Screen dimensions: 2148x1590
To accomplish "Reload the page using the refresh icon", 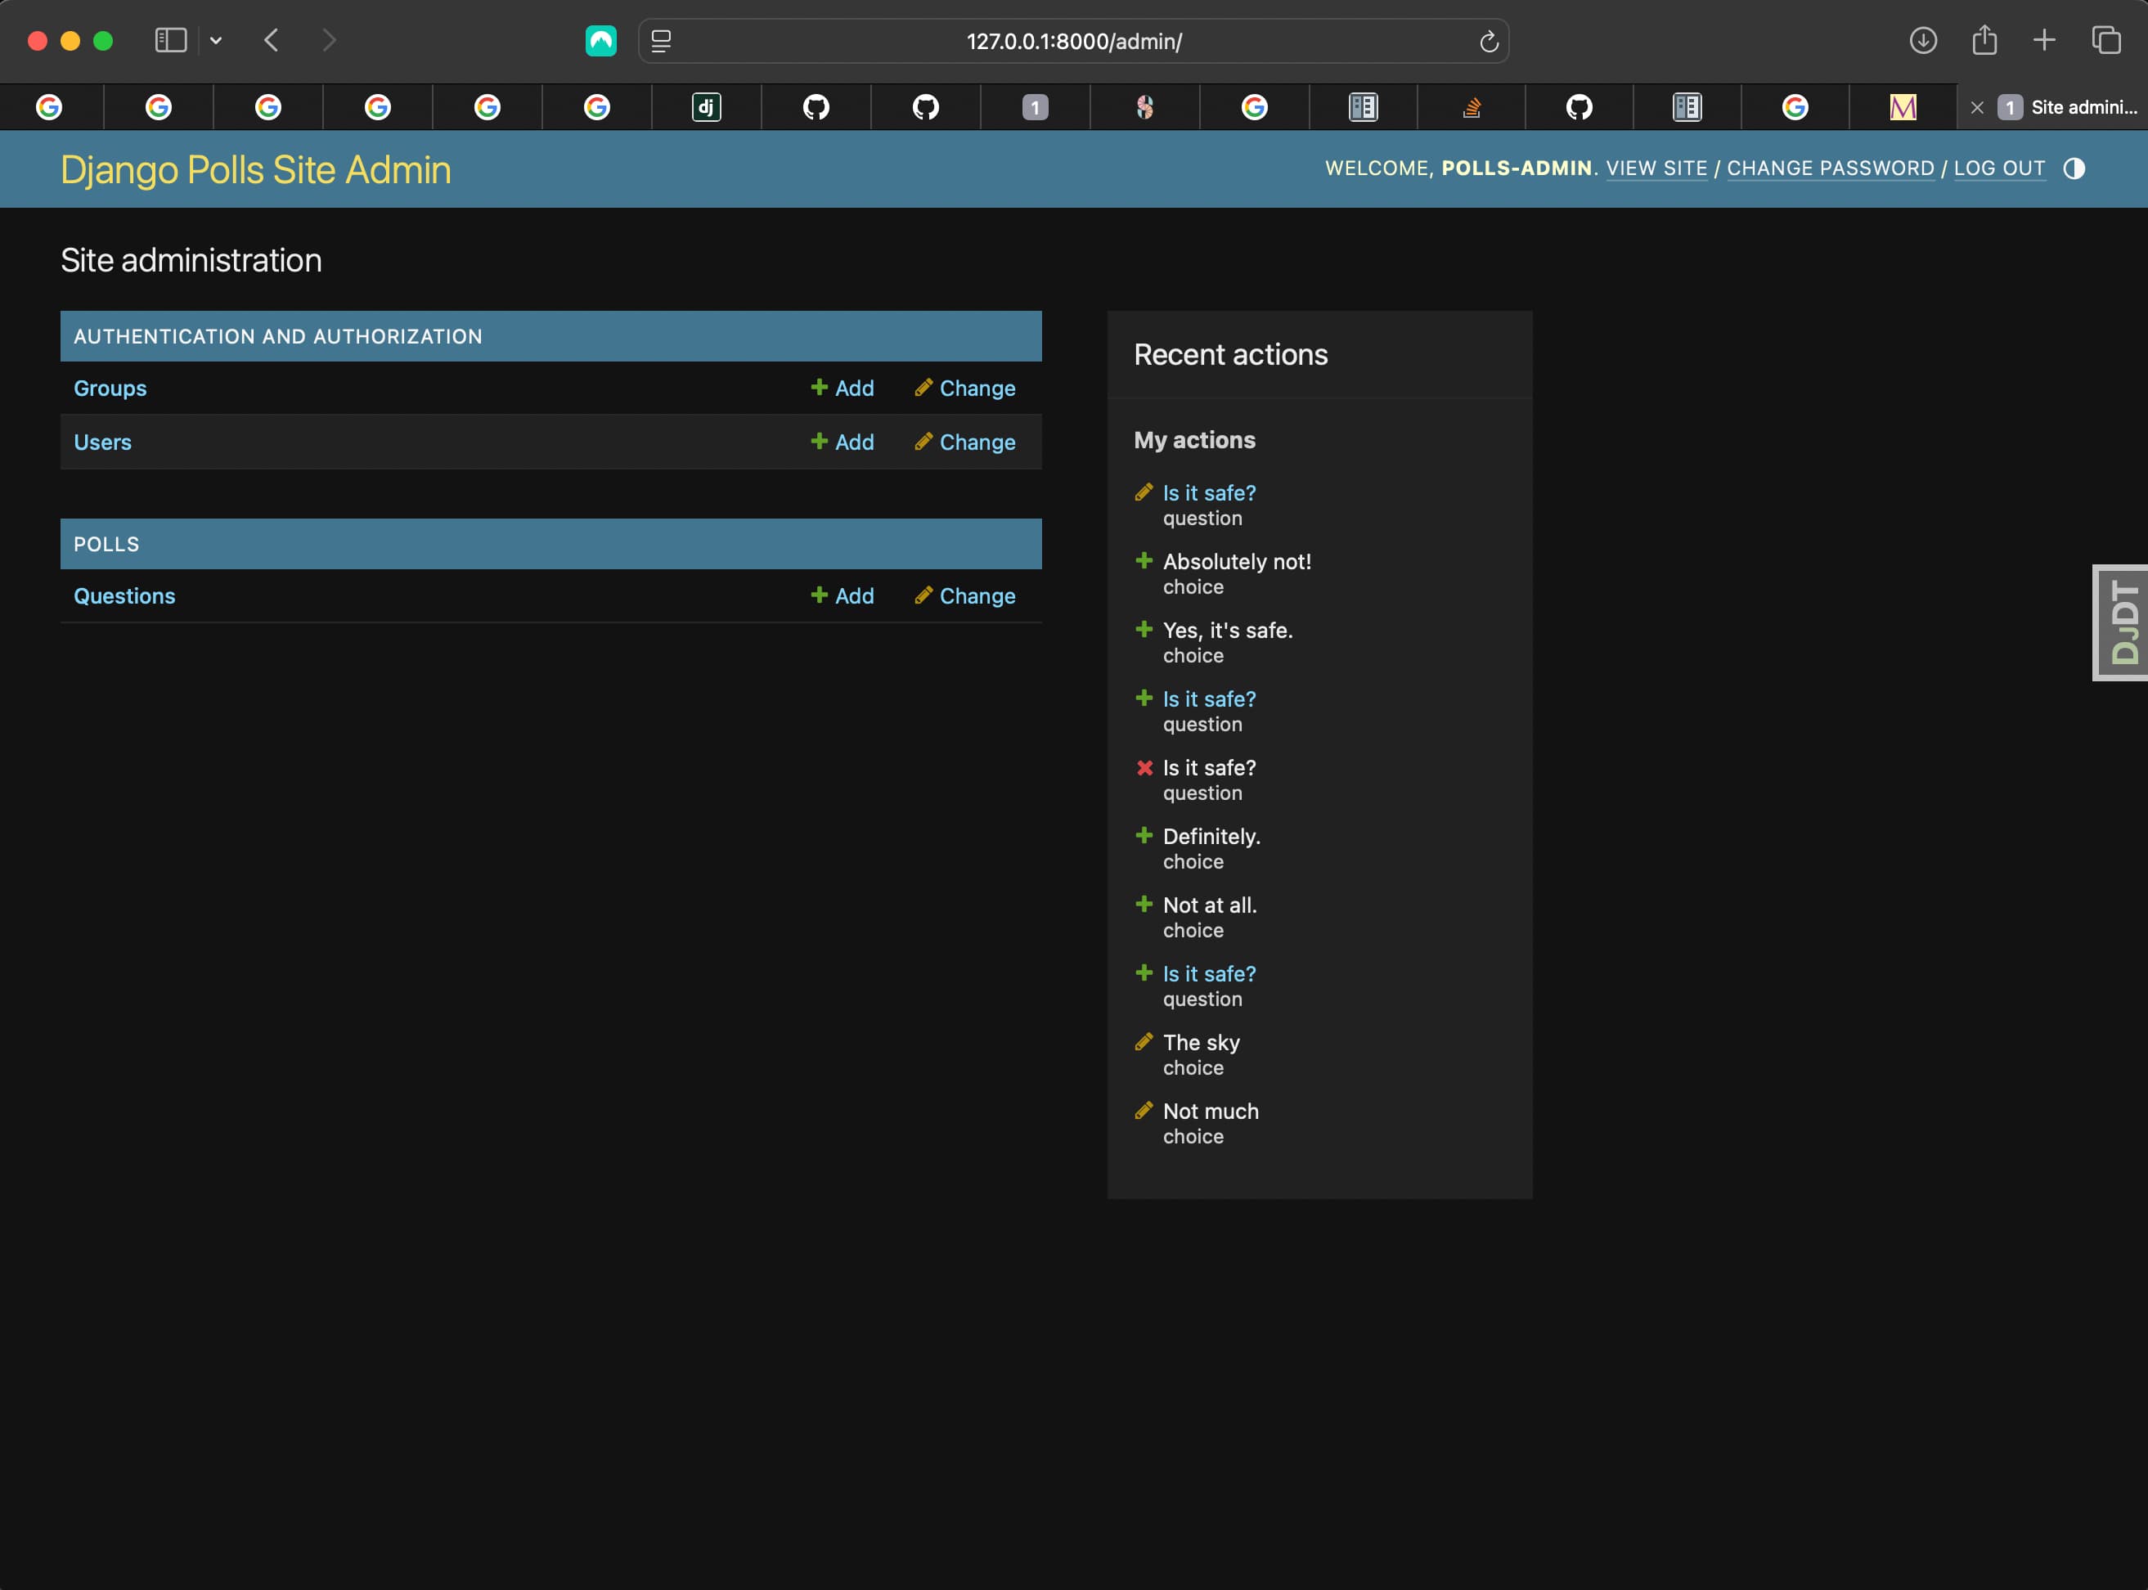I will (1488, 42).
